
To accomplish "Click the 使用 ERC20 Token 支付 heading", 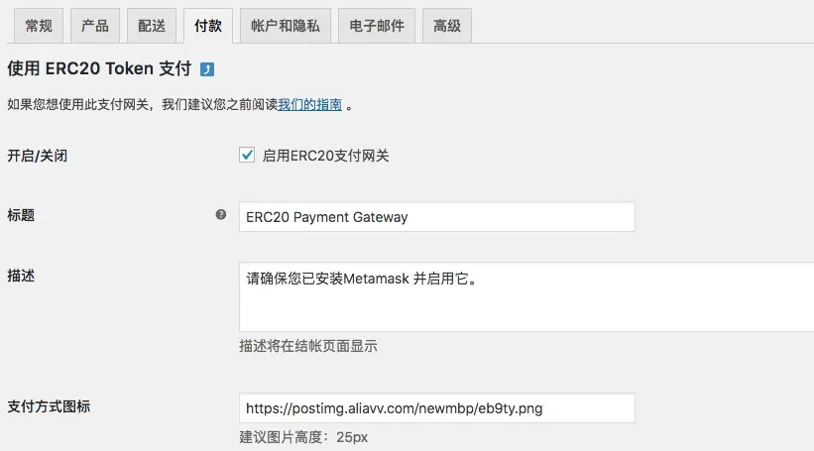I will [99, 68].
